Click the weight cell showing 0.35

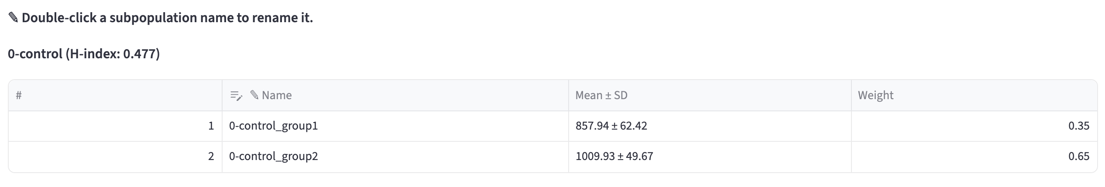pos(974,126)
